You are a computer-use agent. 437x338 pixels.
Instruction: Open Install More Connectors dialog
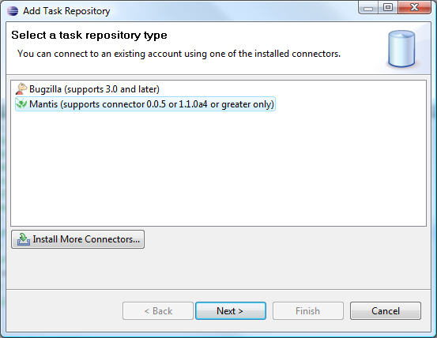pos(77,239)
